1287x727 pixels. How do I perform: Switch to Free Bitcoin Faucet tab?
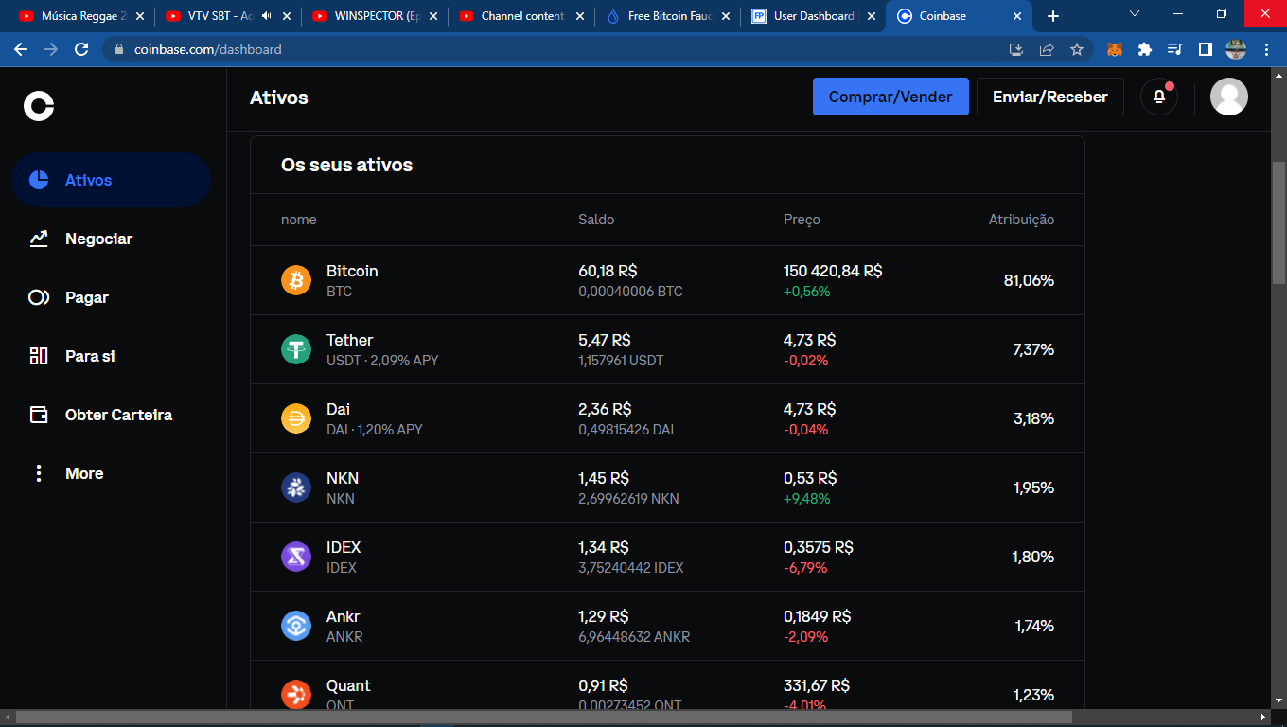click(670, 16)
